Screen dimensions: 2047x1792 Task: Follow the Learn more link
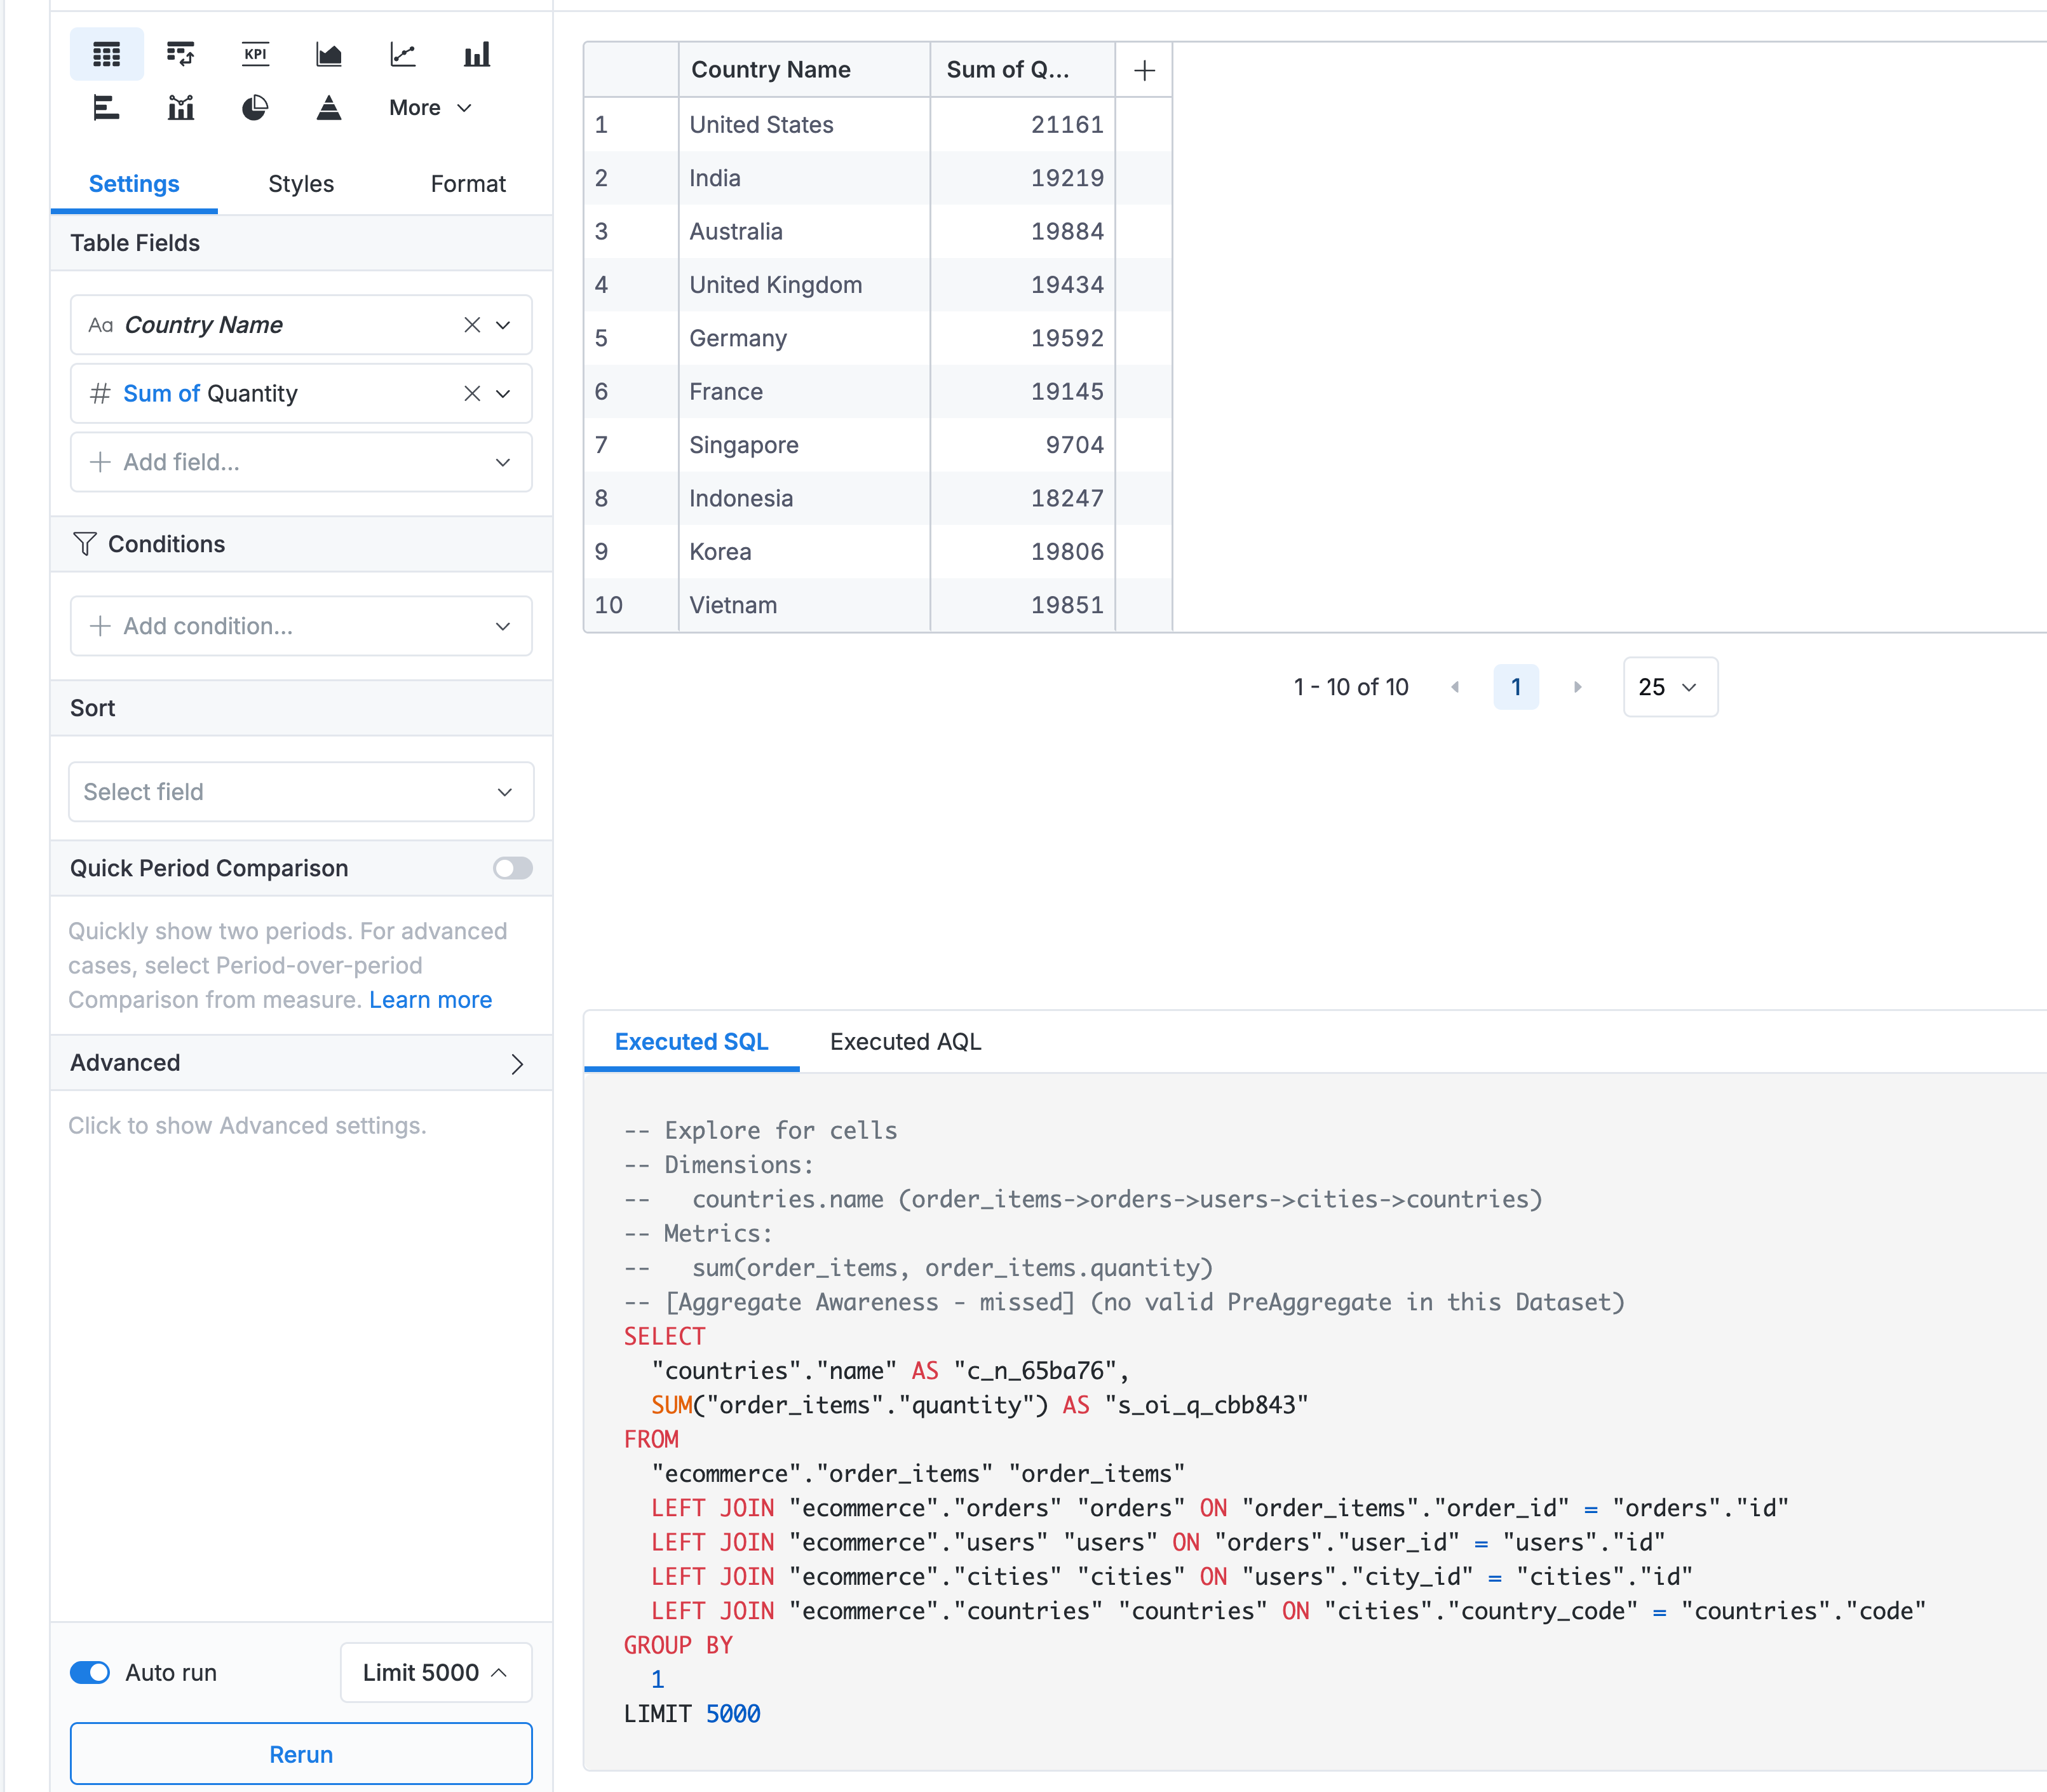click(x=429, y=1000)
